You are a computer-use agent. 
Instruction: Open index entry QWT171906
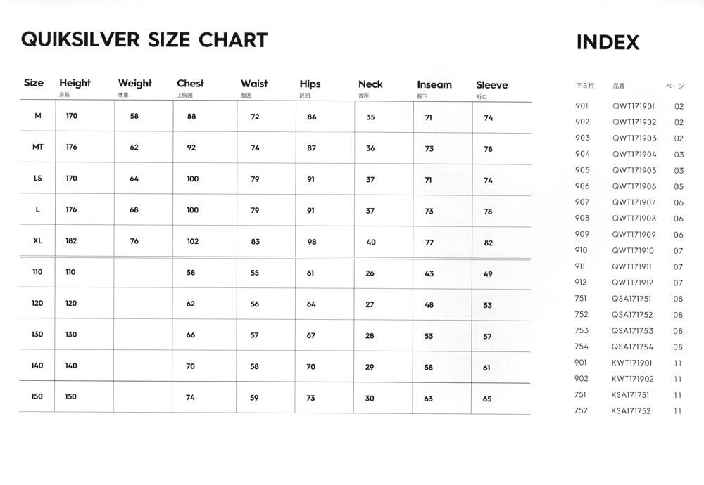coord(634,186)
